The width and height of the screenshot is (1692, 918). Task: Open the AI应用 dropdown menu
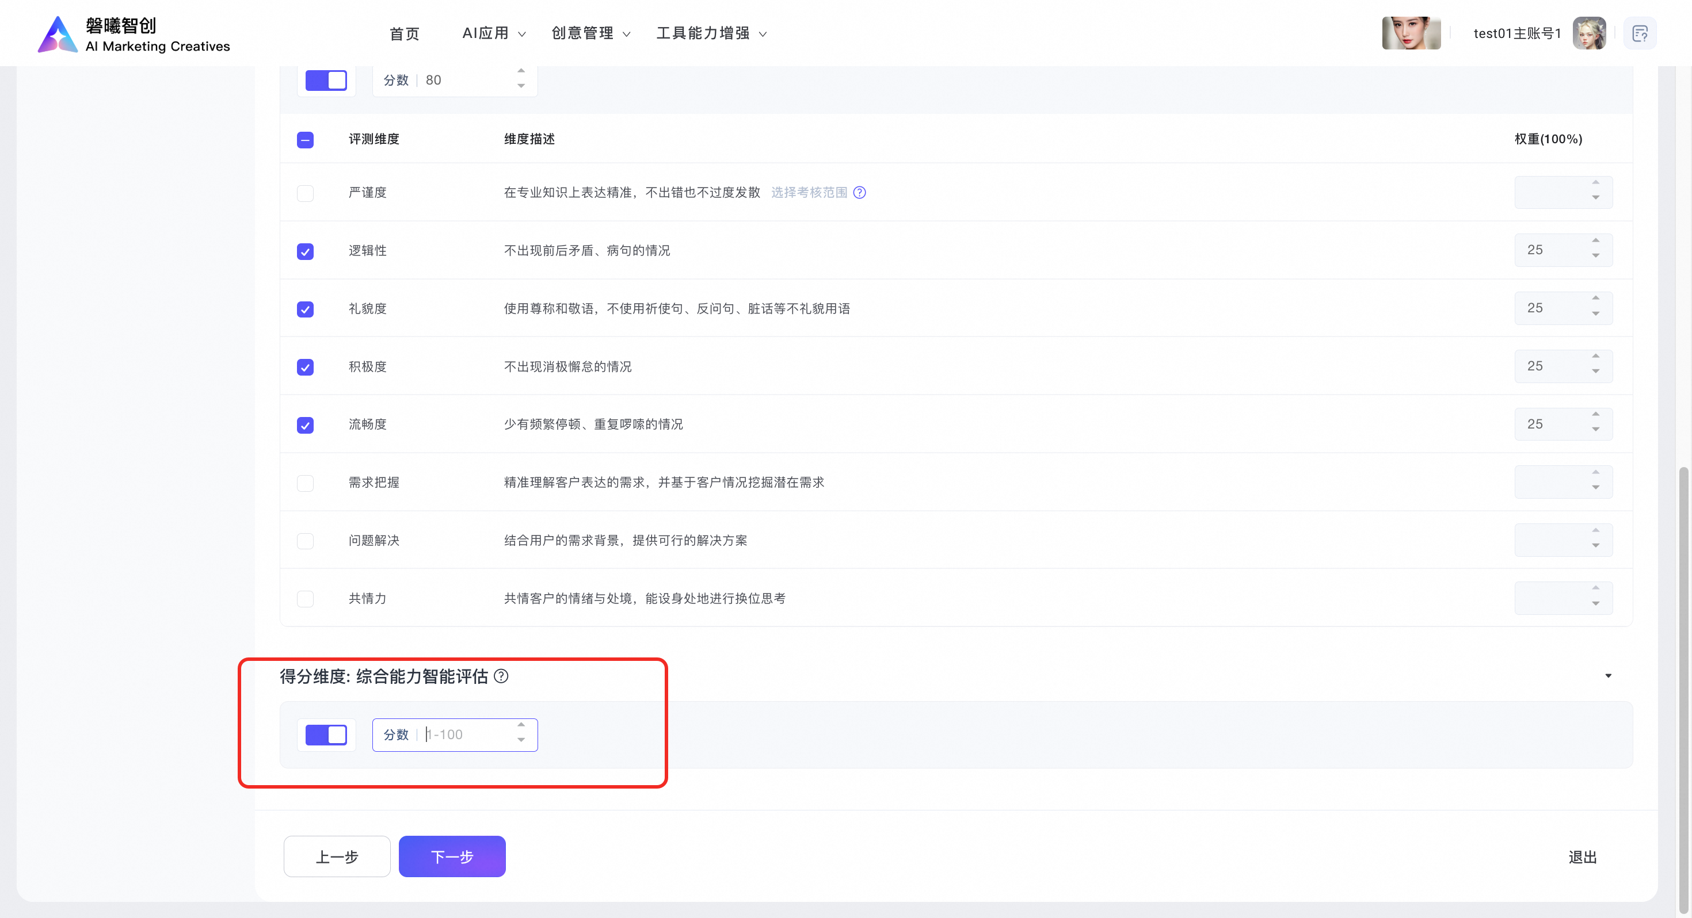click(493, 33)
